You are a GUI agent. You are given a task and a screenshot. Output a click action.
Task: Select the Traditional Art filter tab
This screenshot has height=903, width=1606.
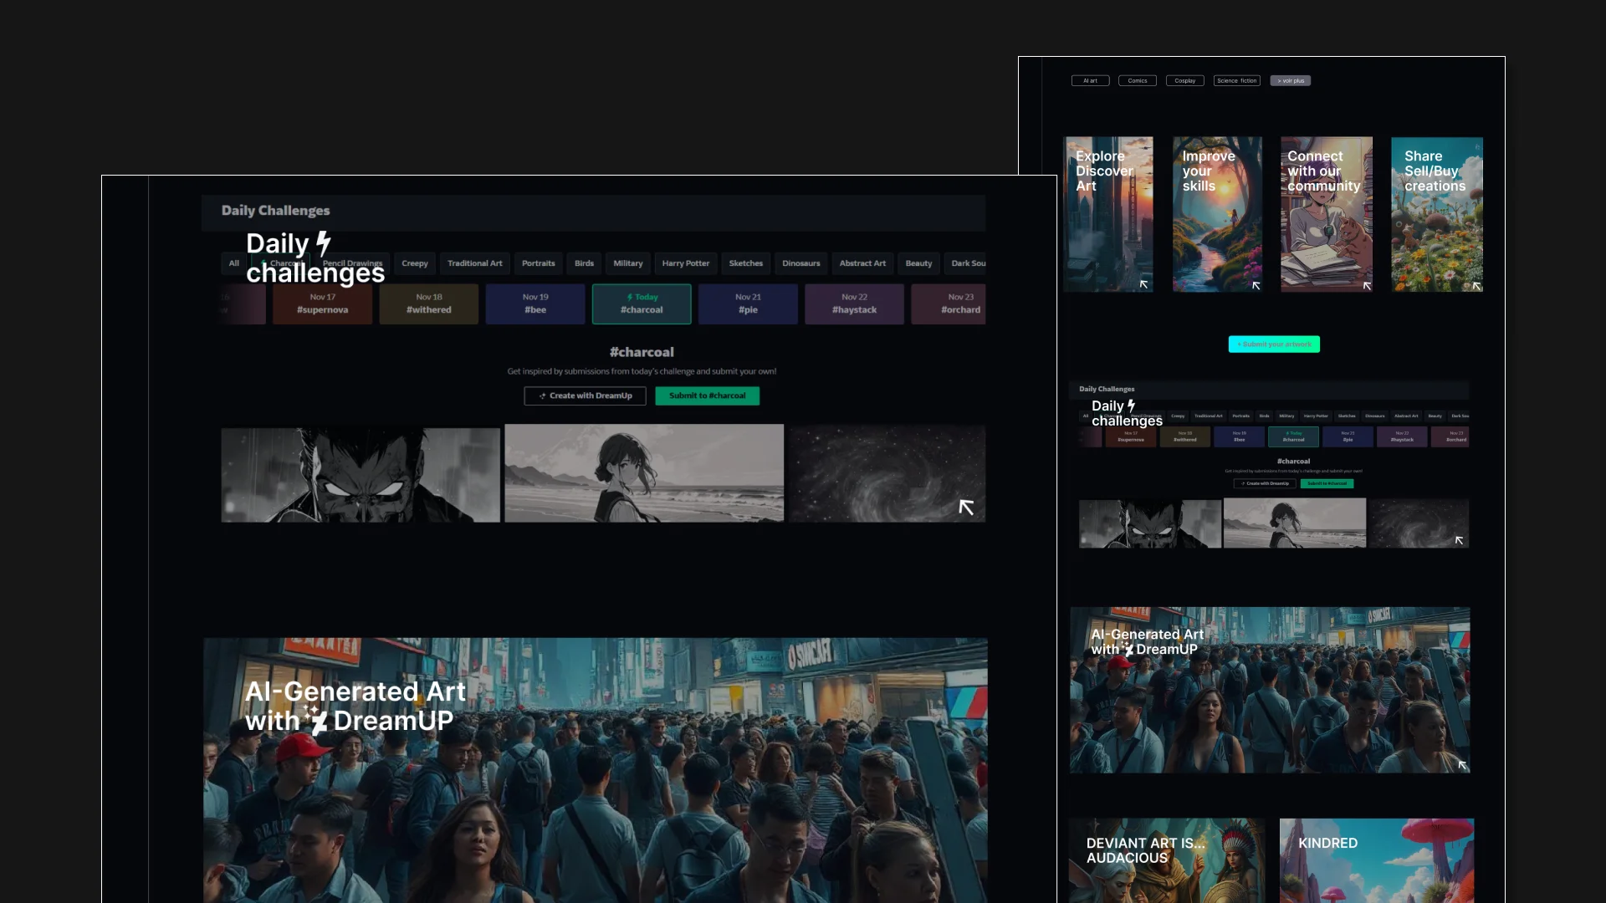[x=474, y=263]
